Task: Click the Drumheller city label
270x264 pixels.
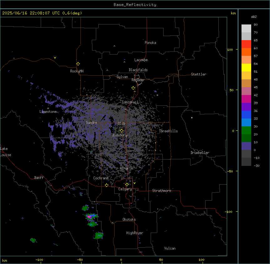Action: pos(200,153)
